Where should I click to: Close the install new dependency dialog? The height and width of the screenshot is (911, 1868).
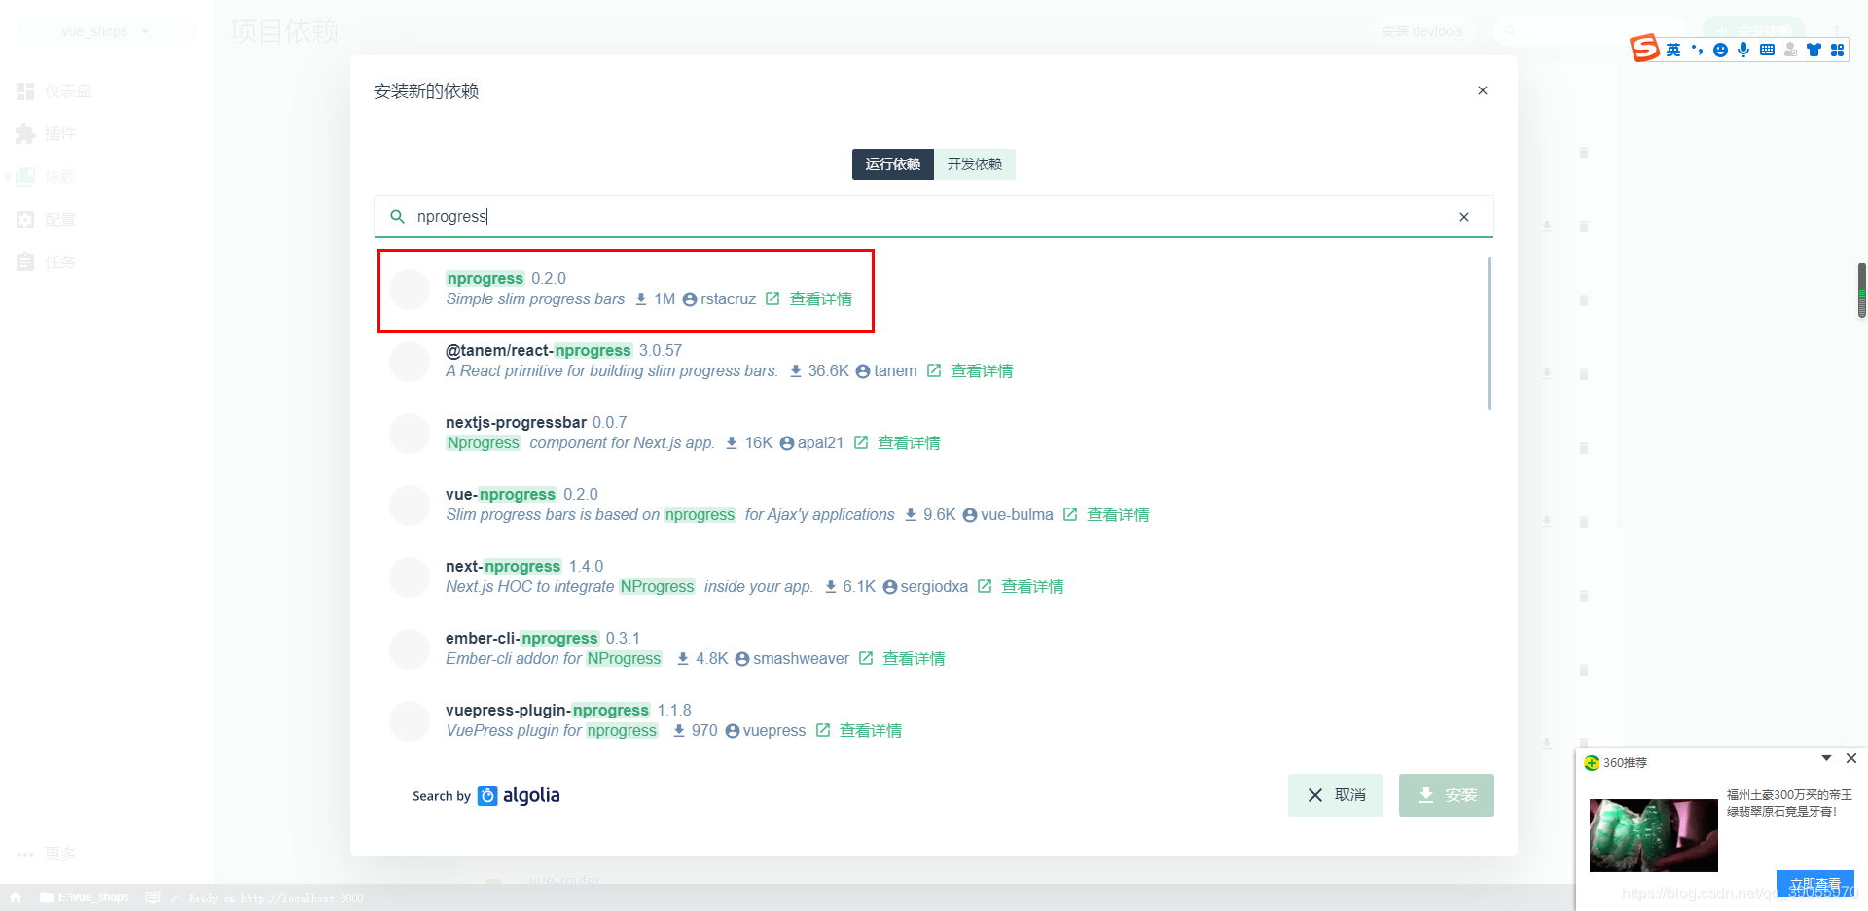pyautogui.click(x=1483, y=90)
